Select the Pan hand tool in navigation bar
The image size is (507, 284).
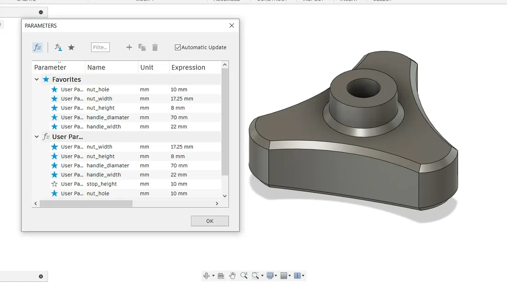coord(232,276)
